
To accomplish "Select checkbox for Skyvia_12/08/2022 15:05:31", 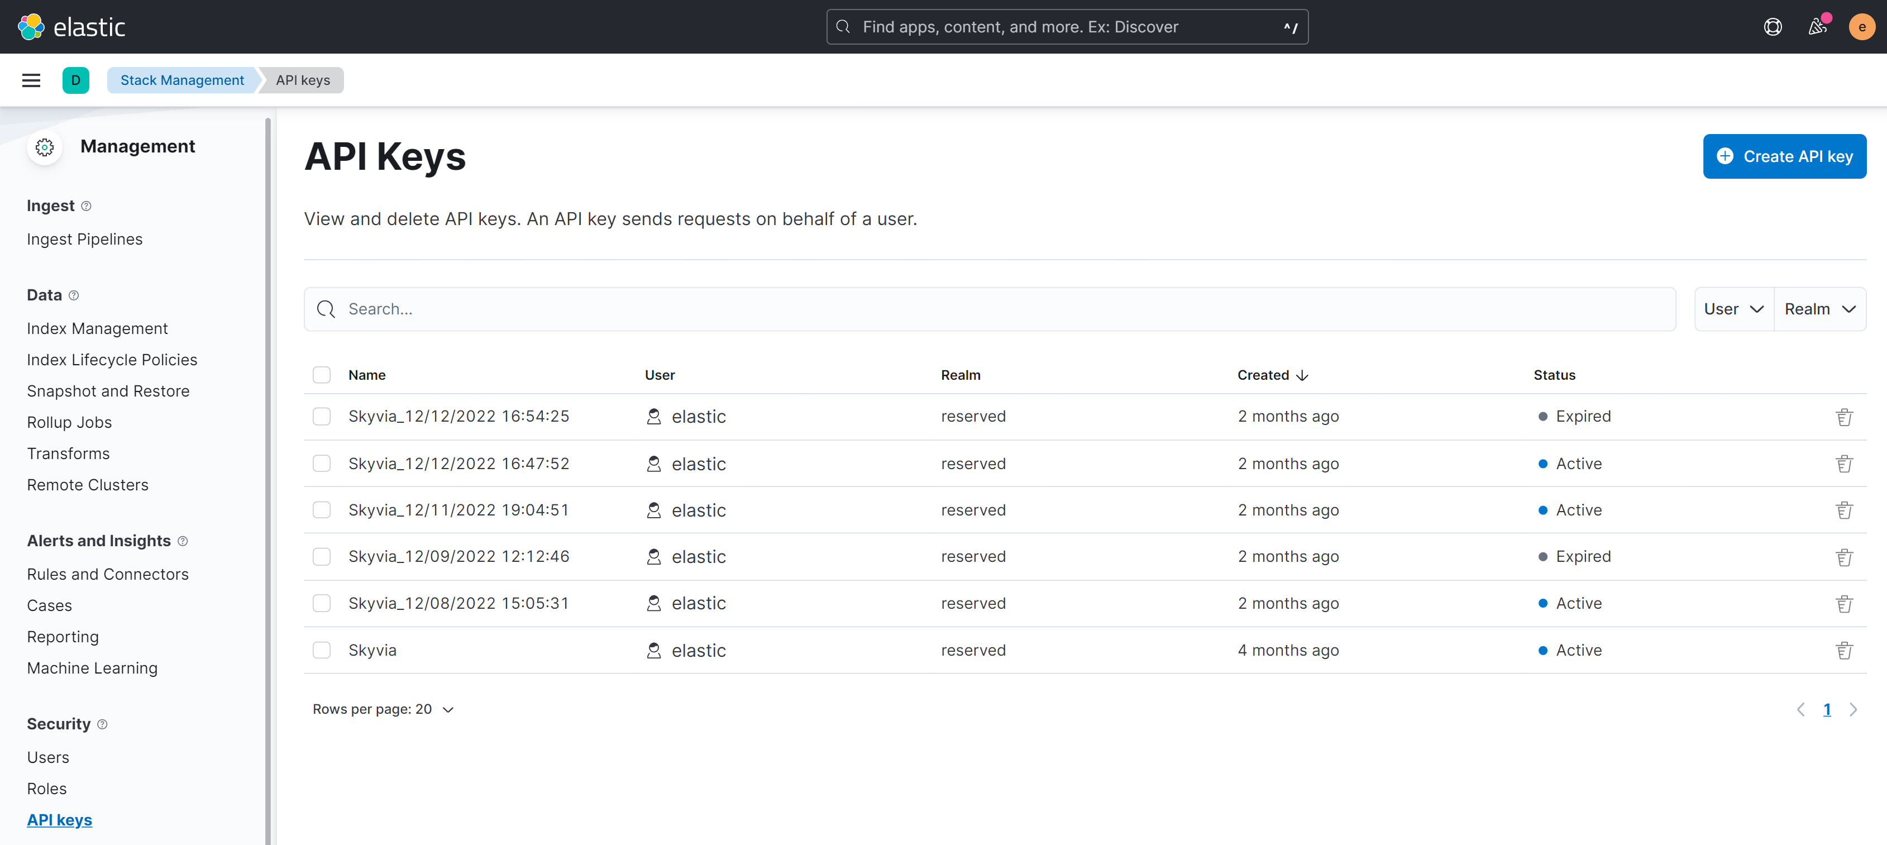I will click(x=322, y=603).
